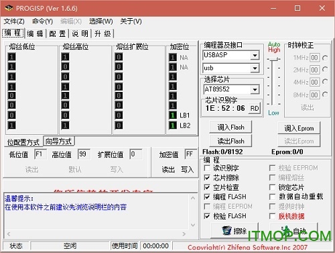Uncheck the 编程 FLASH checkbox
This screenshot has width=335, height=253.
click(207, 197)
